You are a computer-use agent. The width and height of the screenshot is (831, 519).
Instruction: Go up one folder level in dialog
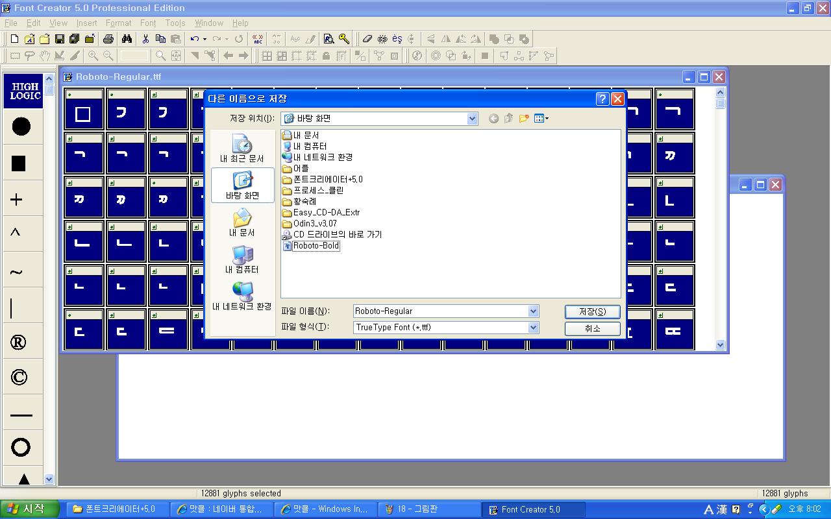click(508, 118)
